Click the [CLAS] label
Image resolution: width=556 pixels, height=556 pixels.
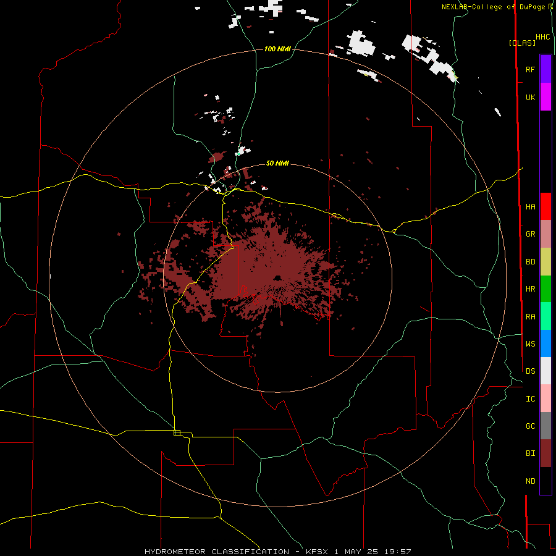pyautogui.click(x=522, y=43)
